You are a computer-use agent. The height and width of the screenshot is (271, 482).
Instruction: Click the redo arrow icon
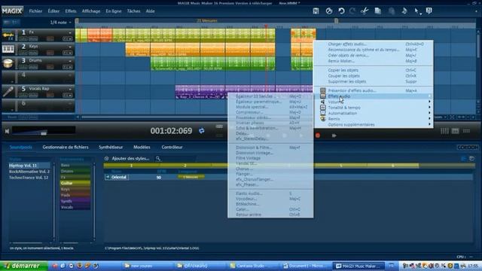click(x=352, y=11)
